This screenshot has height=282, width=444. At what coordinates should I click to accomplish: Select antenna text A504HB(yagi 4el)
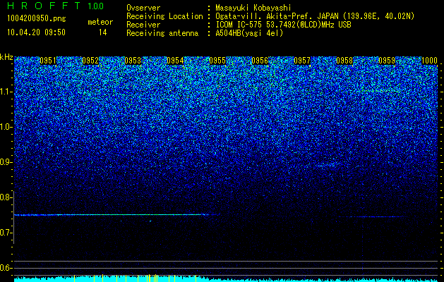[249, 33]
